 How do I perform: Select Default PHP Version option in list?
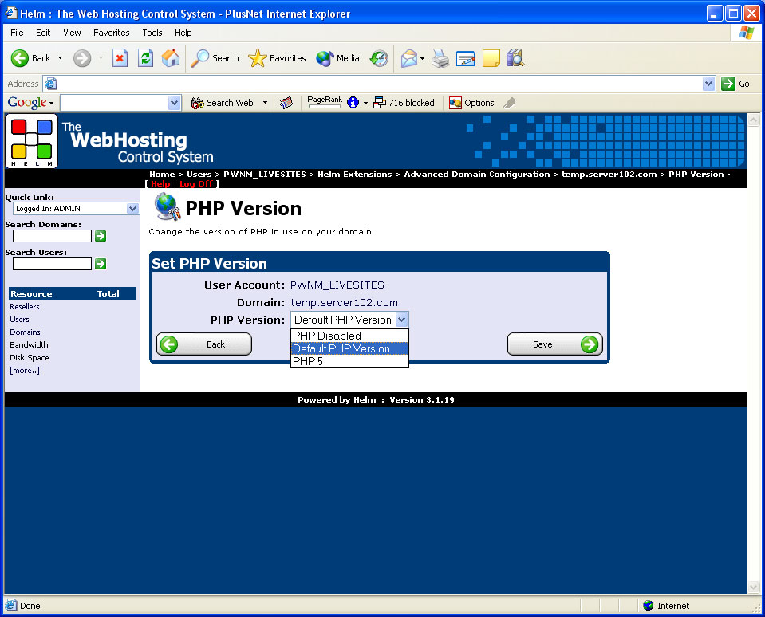click(x=349, y=348)
